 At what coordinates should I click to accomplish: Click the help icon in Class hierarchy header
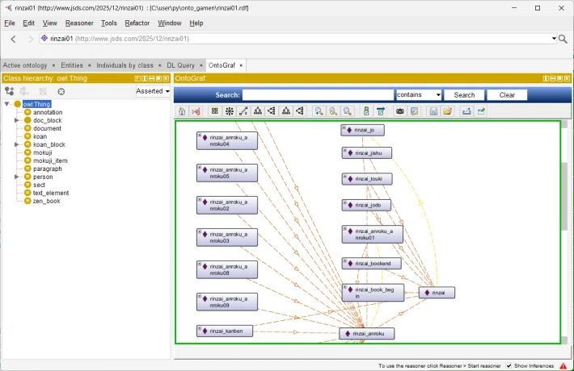pyautogui.click(x=137, y=78)
